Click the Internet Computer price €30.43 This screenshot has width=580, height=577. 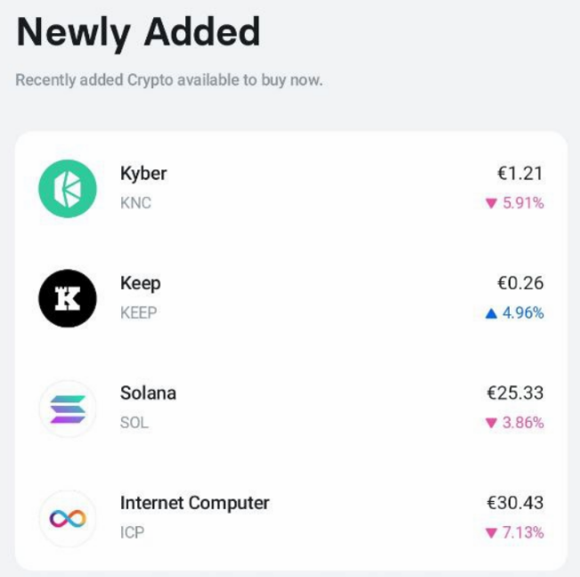[x=515, y=503]
